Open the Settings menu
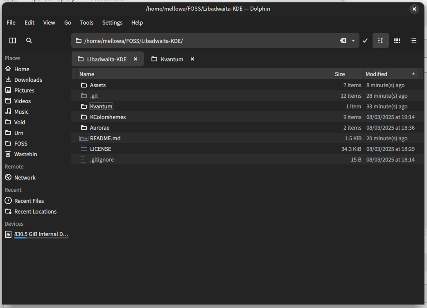The height and width of the screenshot is (308, 427). coord(112,22)
